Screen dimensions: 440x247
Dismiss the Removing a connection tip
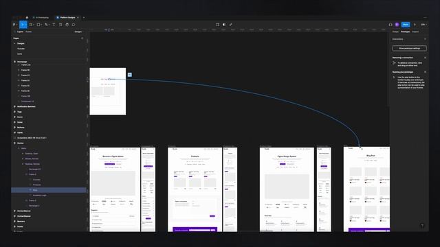pos(425,58)
